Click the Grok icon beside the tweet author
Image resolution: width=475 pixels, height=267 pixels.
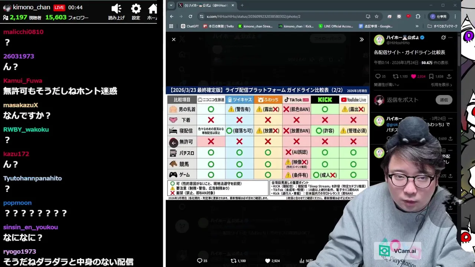pyautogui.click(x=443, y=37)
